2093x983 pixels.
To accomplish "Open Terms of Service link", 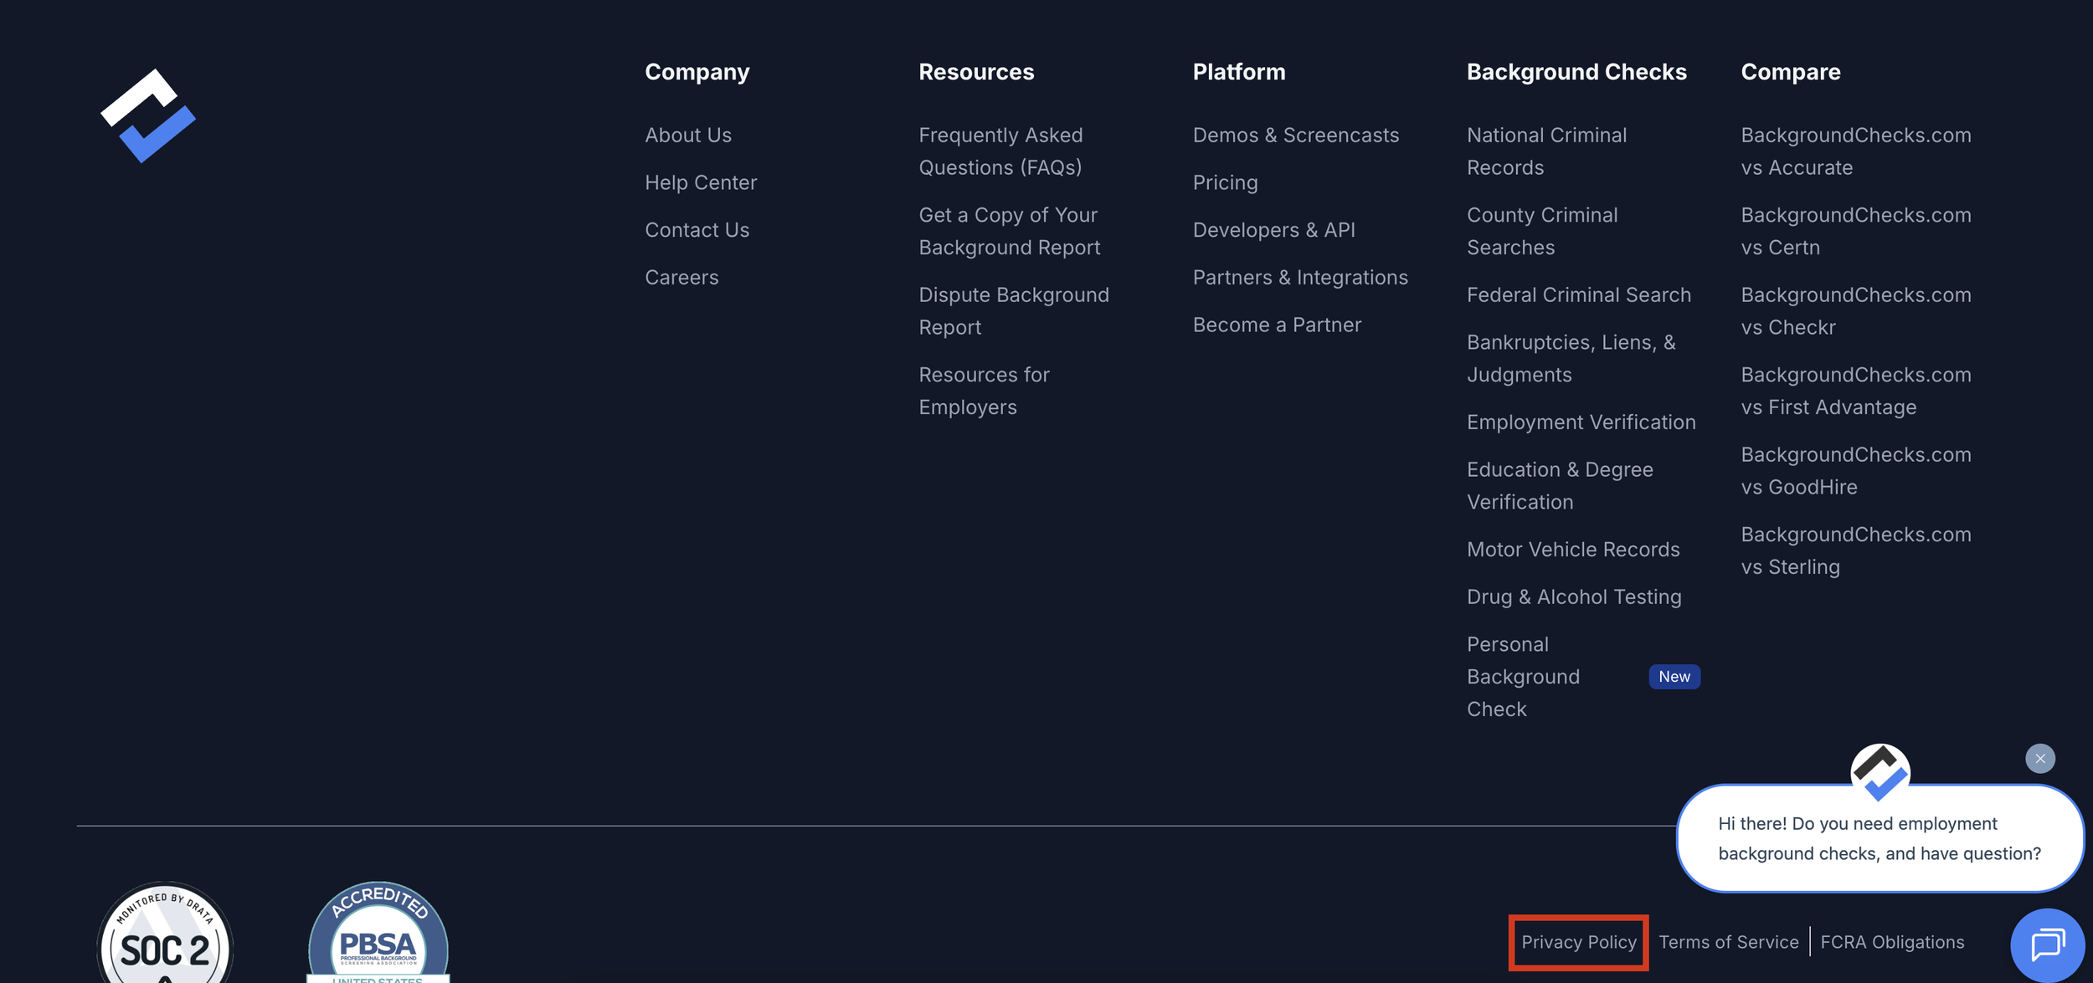I will click(1728, 942).
